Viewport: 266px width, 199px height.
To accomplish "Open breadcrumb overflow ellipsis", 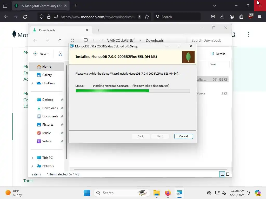I will tap(101, 40).
